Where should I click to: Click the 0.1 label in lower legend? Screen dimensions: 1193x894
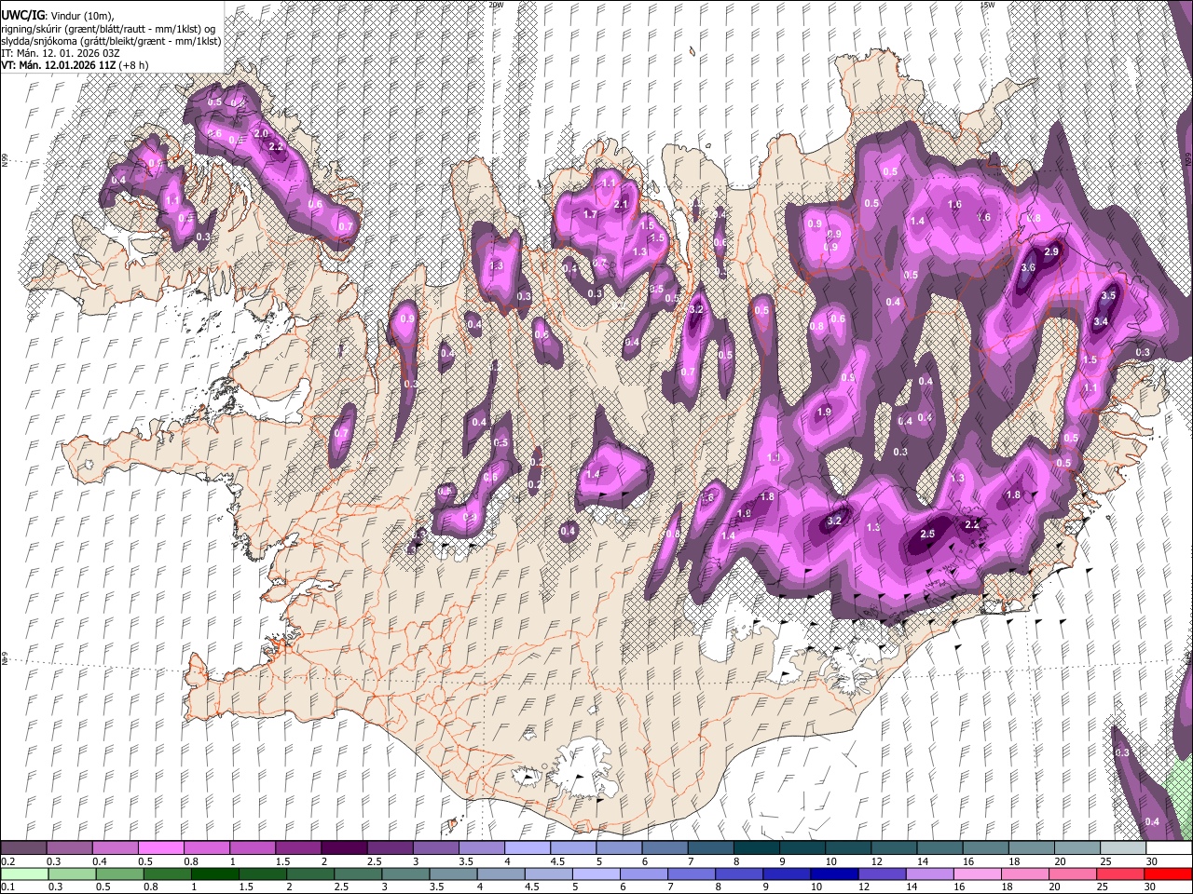tap(7, 887)
